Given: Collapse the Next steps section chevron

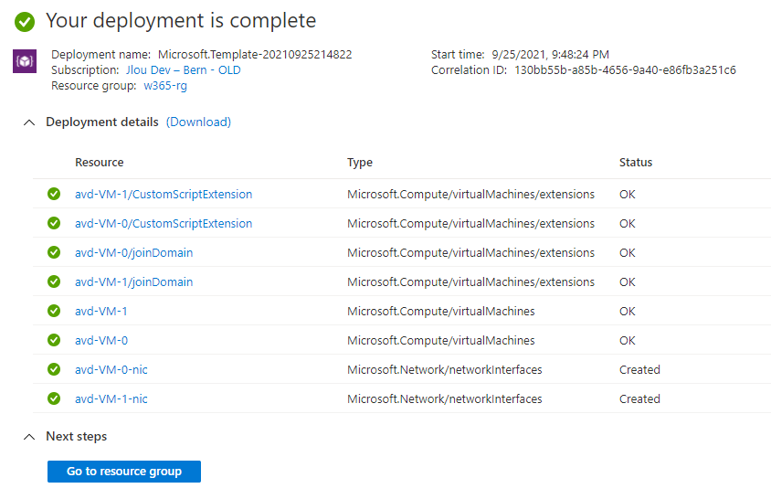Looking at the screenshot, I should pos(29,437).
